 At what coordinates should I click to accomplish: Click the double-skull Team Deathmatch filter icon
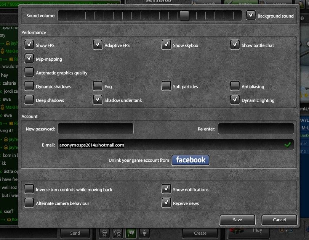pos(118,233)
